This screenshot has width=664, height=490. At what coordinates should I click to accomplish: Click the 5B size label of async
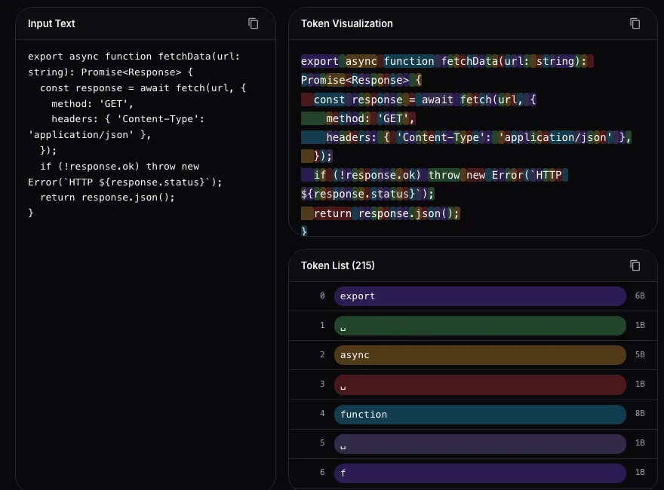pyautogui.click(x=639, y=354)
